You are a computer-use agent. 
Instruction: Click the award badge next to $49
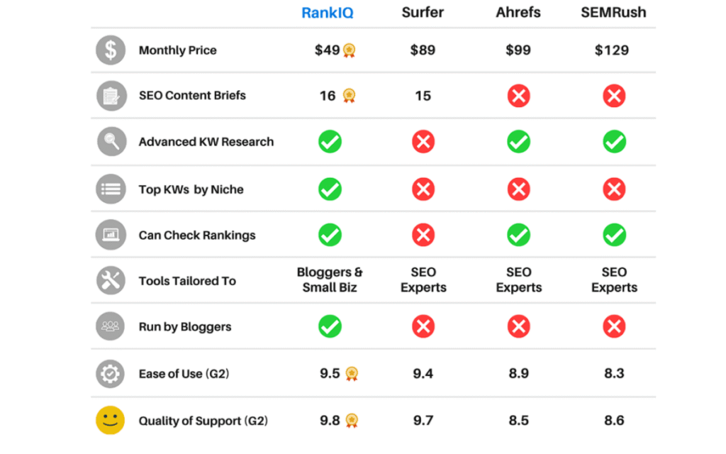point(350,50)
